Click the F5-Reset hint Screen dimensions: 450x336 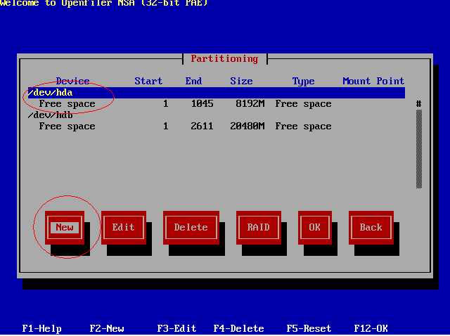pos(309,328)
